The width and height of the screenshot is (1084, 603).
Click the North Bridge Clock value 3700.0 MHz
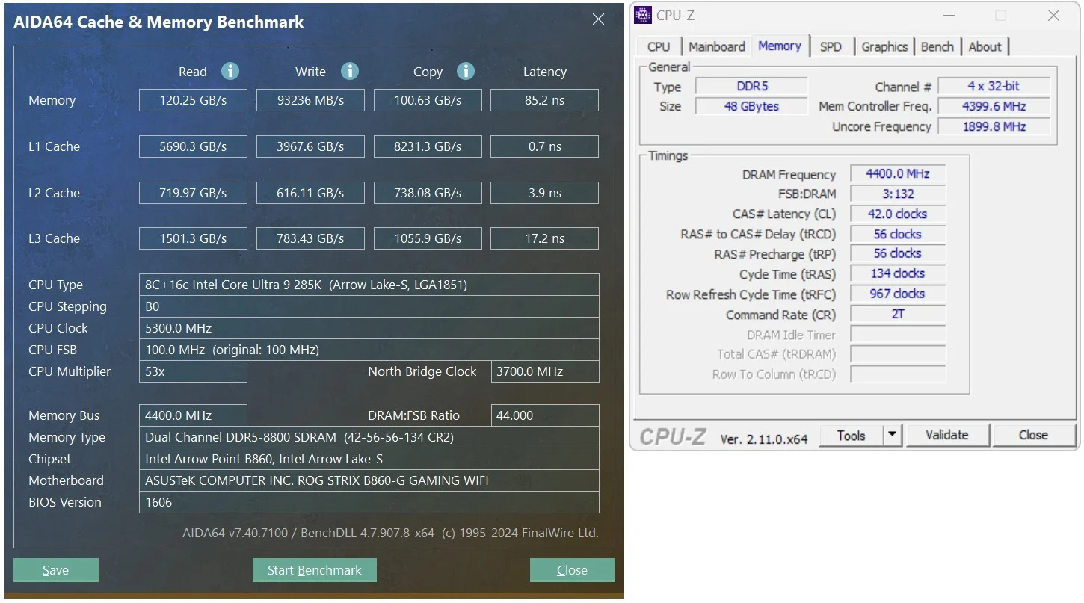click(545, 371)
